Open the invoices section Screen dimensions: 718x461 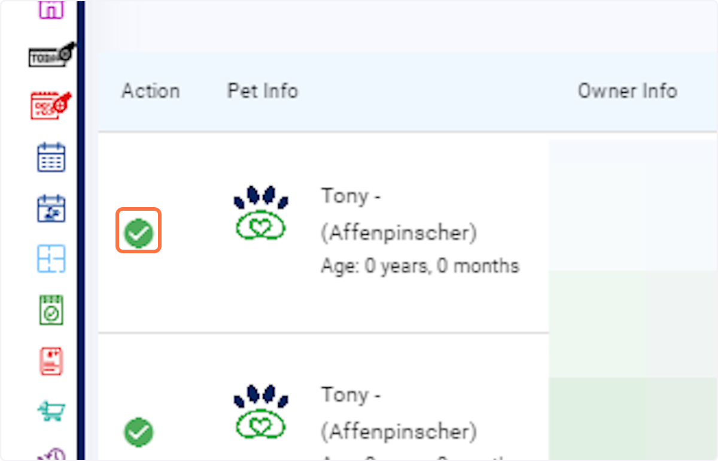(51, 360)
